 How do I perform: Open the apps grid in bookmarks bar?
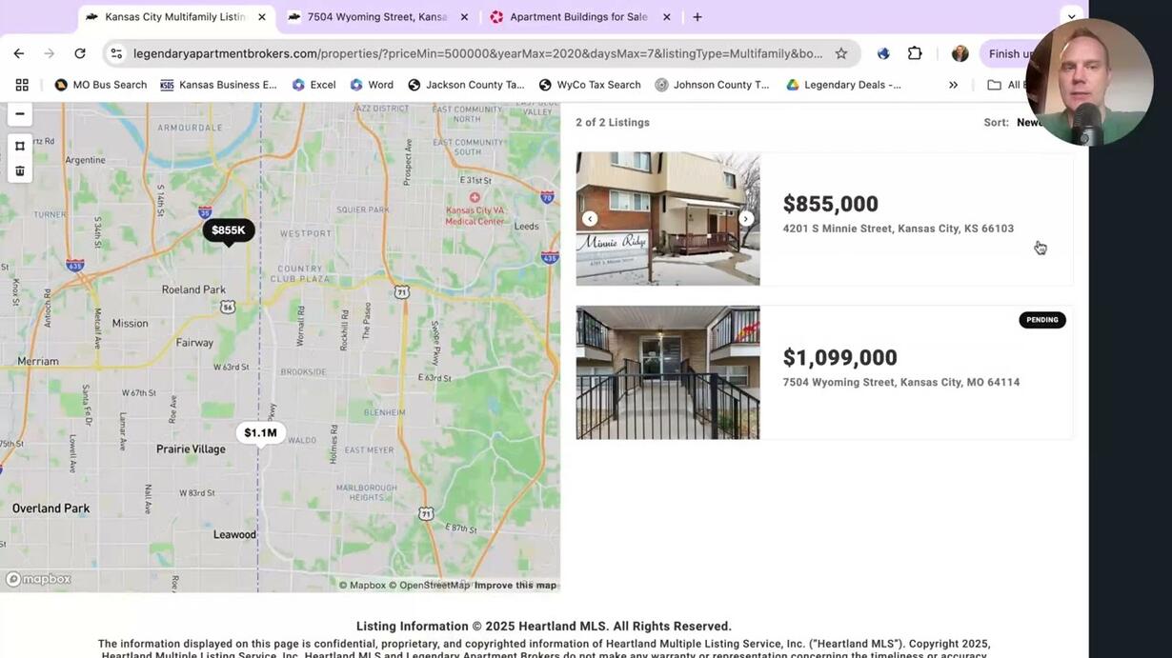[22, 85]
